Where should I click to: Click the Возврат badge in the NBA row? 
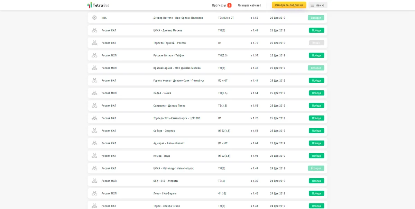[316, 18]
